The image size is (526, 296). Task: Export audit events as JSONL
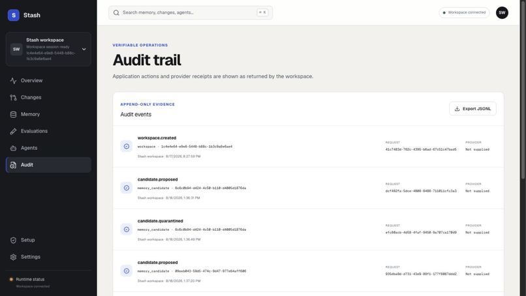pos(472,109)
